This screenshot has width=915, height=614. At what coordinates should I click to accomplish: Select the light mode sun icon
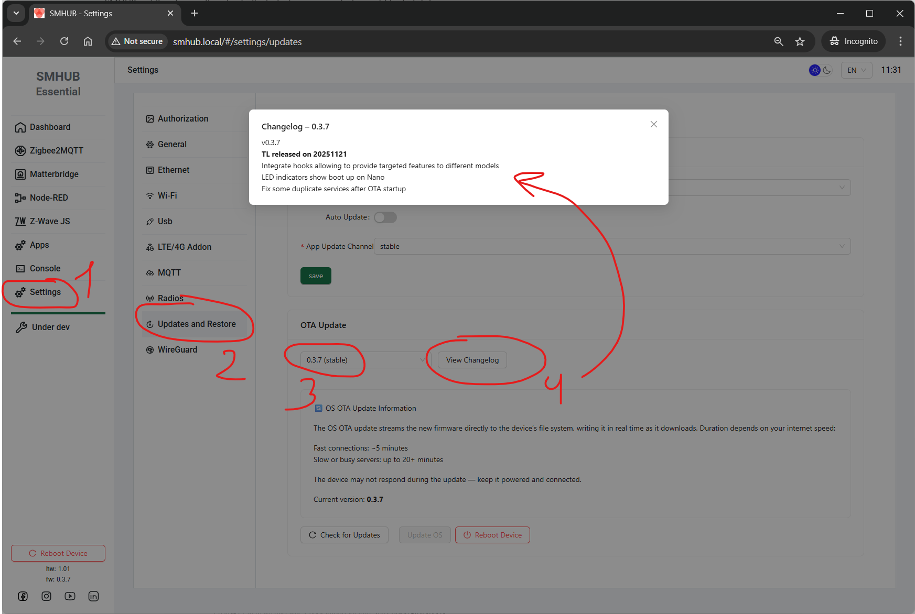(x=814, y=70)
